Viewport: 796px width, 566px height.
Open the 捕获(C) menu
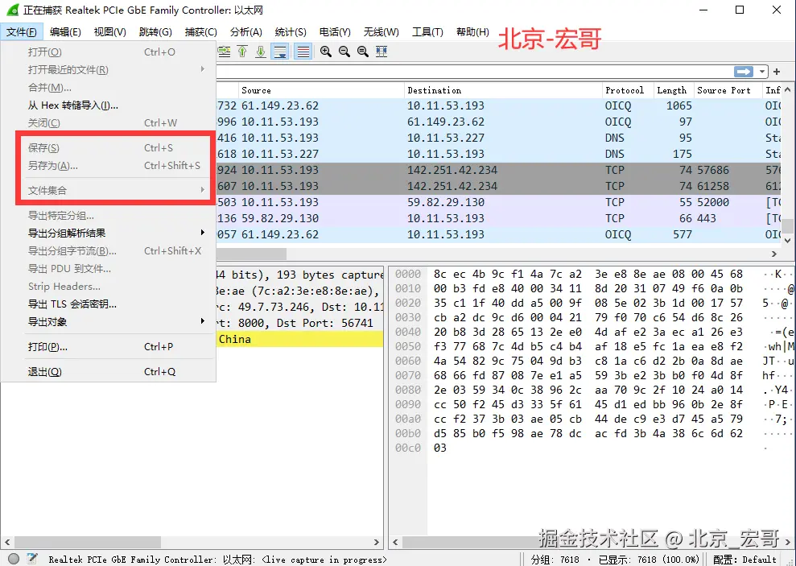(x=200, y=32)
